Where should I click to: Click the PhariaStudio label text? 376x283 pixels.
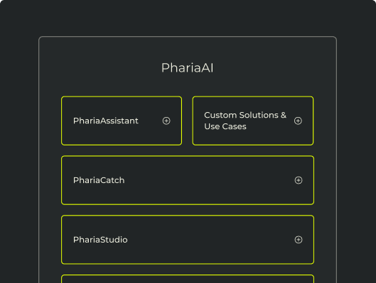click(x=100, y=240)
